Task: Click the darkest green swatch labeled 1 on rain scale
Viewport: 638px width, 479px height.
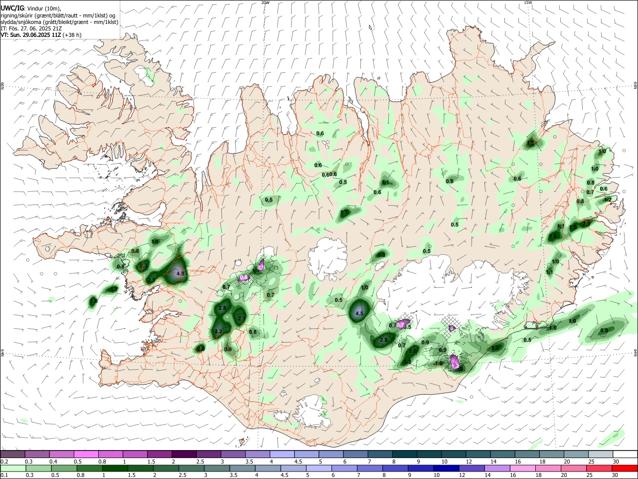Action: 115,468
